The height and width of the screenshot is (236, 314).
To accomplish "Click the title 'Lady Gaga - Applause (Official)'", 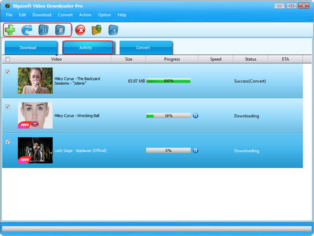I will (81, 151).
